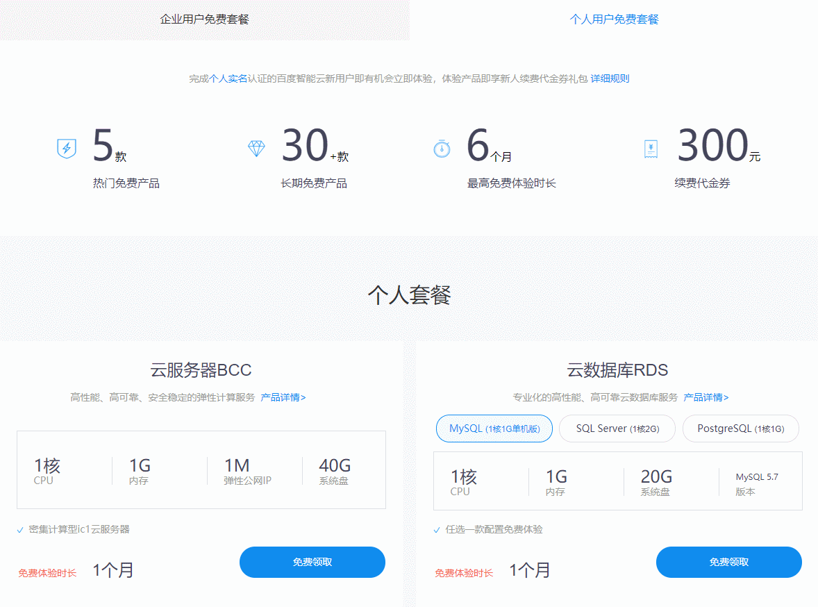Image resolution: width=818 pixels, height=607 pixels.
Task: Click the arrow in 云数据库RDS 产品详情 link
Action: (x=726, y=397)
